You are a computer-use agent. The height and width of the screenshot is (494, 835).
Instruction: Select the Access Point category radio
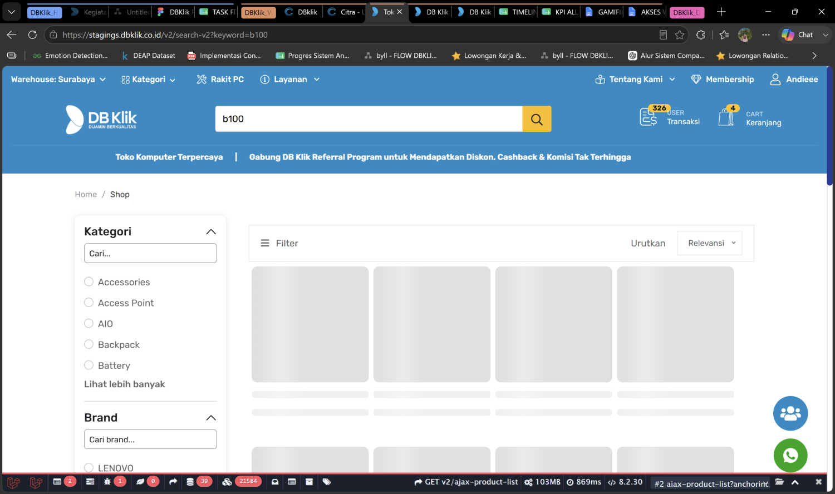pos(89,303)
